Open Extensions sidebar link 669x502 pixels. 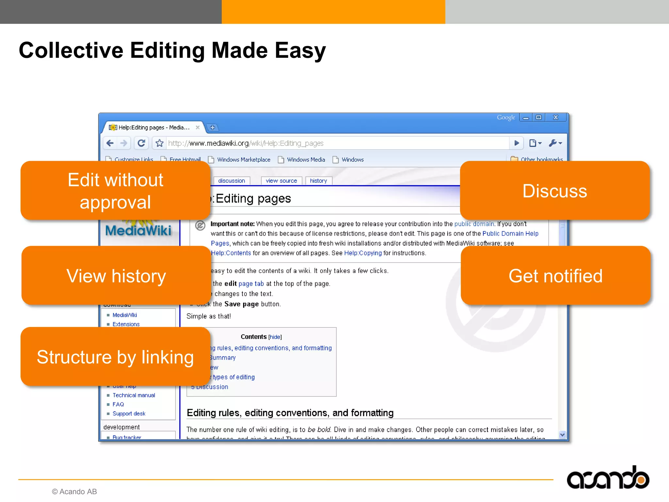126,324
